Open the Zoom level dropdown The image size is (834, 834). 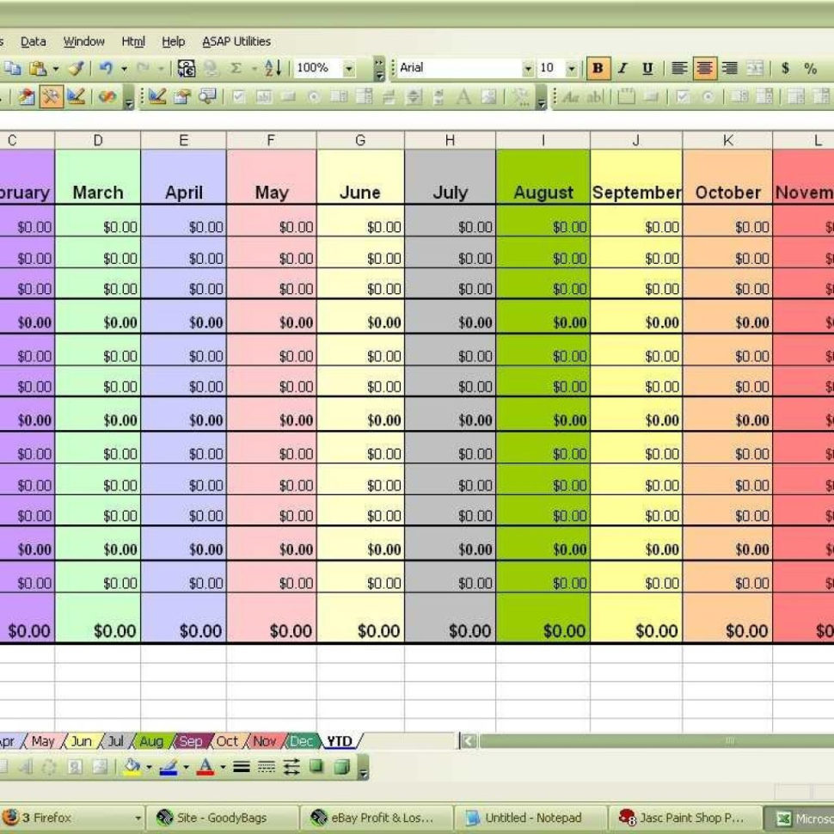click(x=348, y=67)
